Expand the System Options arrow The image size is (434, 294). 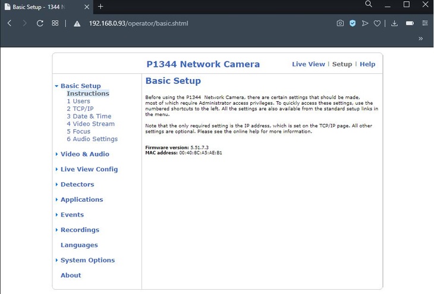(x=56, y=260)
